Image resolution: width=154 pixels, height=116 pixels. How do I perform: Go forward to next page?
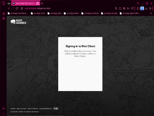pos(13,8)
